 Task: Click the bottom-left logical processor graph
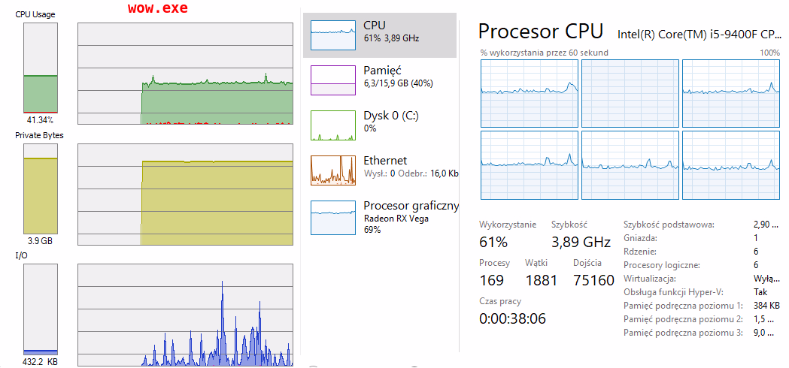[x=530, y=165]
